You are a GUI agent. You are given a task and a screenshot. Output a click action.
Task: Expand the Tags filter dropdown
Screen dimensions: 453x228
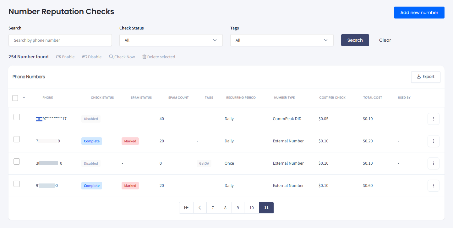click(x=282, y=40)
